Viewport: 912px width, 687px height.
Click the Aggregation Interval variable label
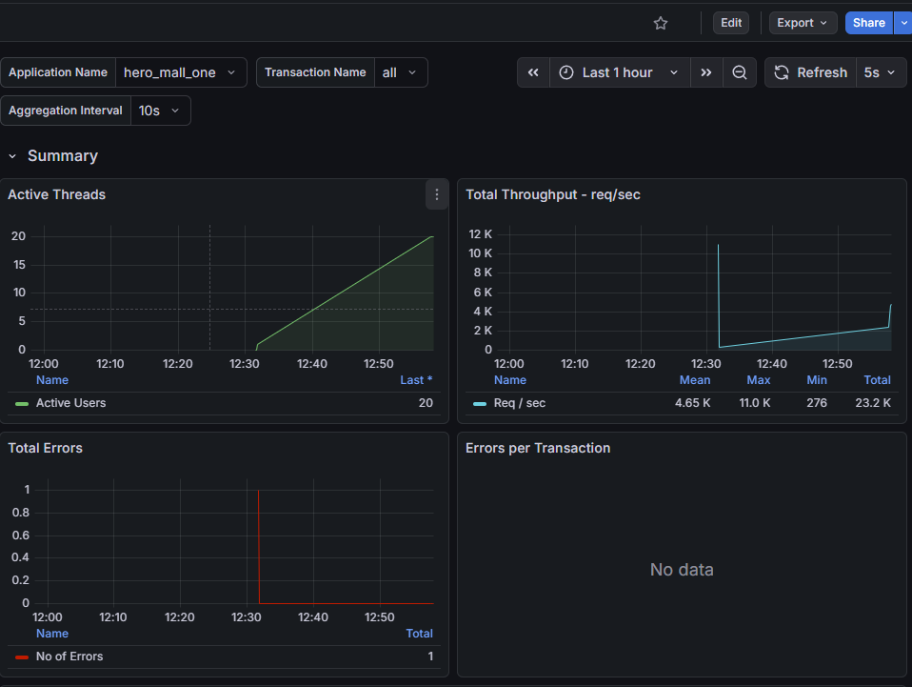66,111
